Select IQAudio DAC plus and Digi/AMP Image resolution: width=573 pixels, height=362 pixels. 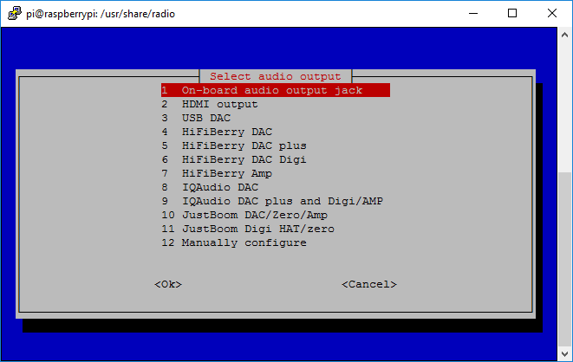(282, 201)
